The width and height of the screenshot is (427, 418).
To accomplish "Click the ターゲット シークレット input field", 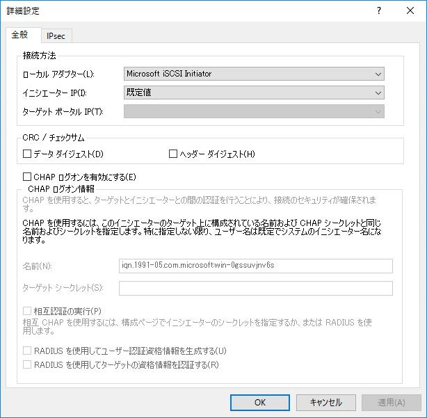I will tap(256, 288).
